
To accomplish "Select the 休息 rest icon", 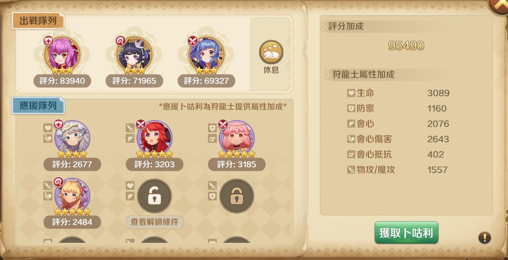I will (x=271, y=52).
